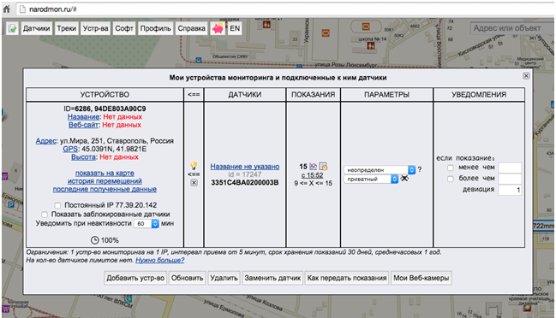Click the pink piggy bank icon
556x318 pixels.
[x=218, y=28]
